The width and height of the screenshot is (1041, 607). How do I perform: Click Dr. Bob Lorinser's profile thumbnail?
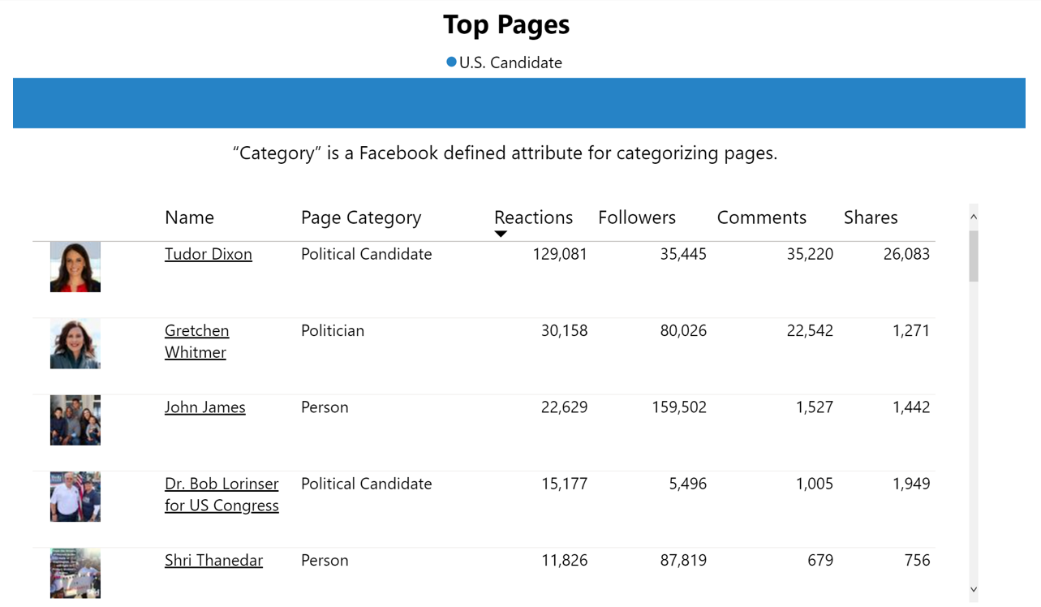point(75,497)
